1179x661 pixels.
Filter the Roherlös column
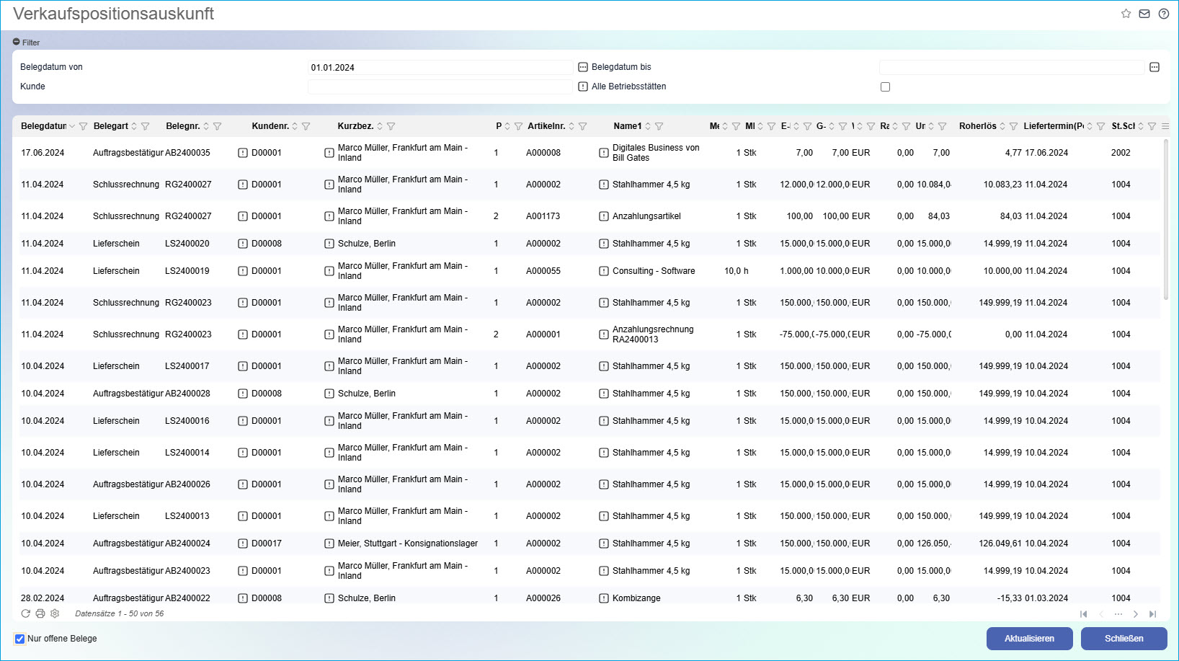pos(1013,126)
